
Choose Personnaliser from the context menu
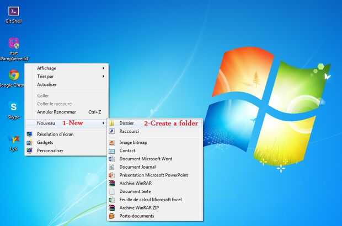66,150
